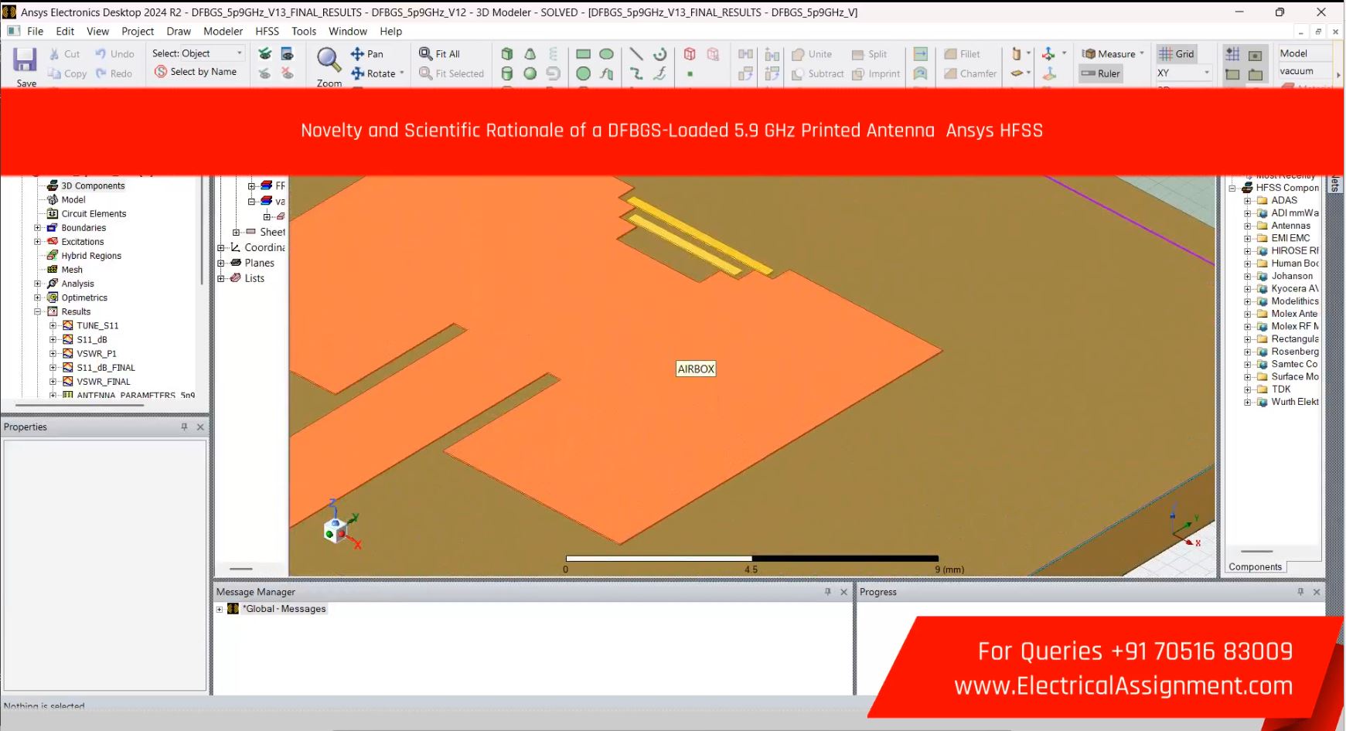Draw a rectangle sheet
The width and height of the screenshot is (1346, 731).
[584, 53]
